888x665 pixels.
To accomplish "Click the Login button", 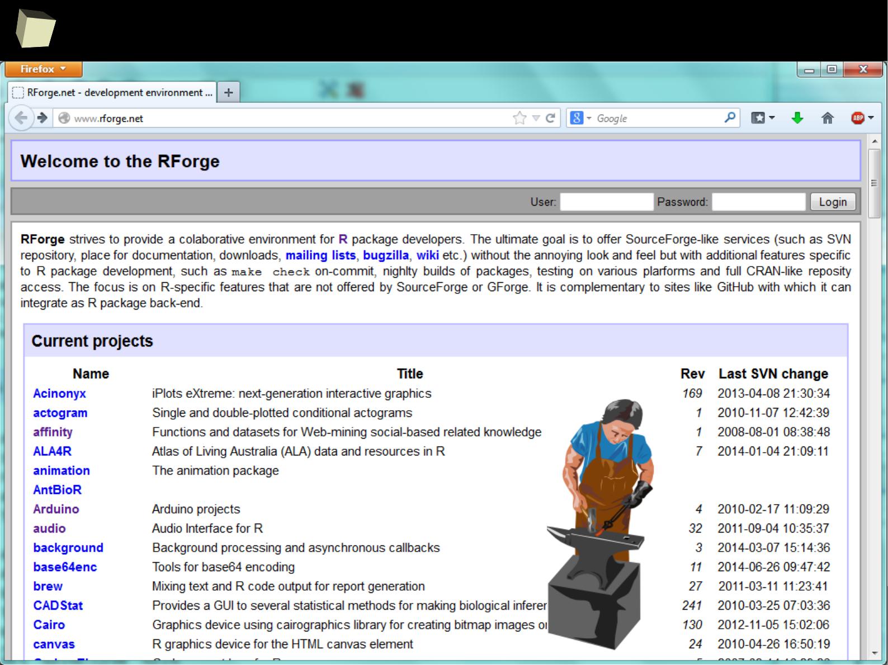I will [833, 202].
